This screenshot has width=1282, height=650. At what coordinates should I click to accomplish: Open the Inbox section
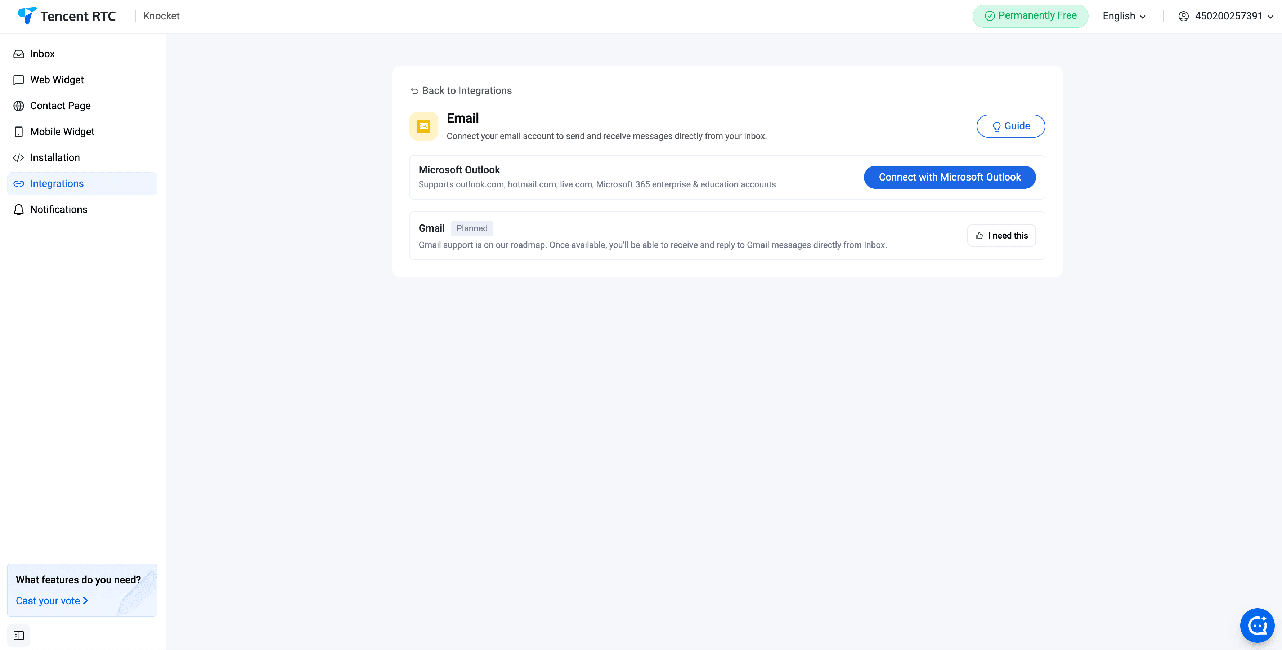pos(82,54)
